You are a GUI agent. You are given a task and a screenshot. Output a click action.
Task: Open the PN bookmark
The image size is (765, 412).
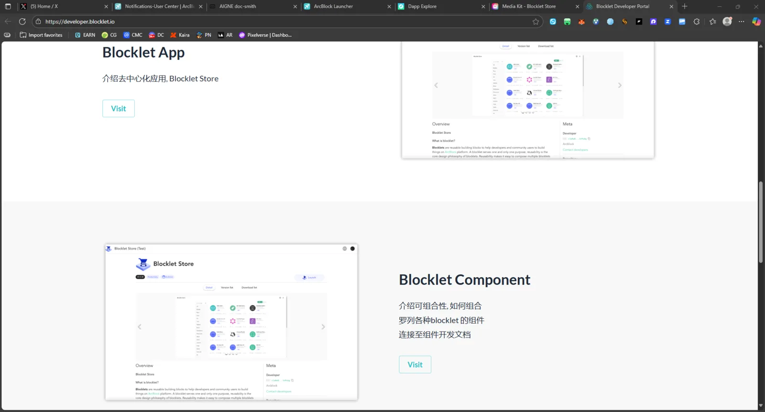204,35
